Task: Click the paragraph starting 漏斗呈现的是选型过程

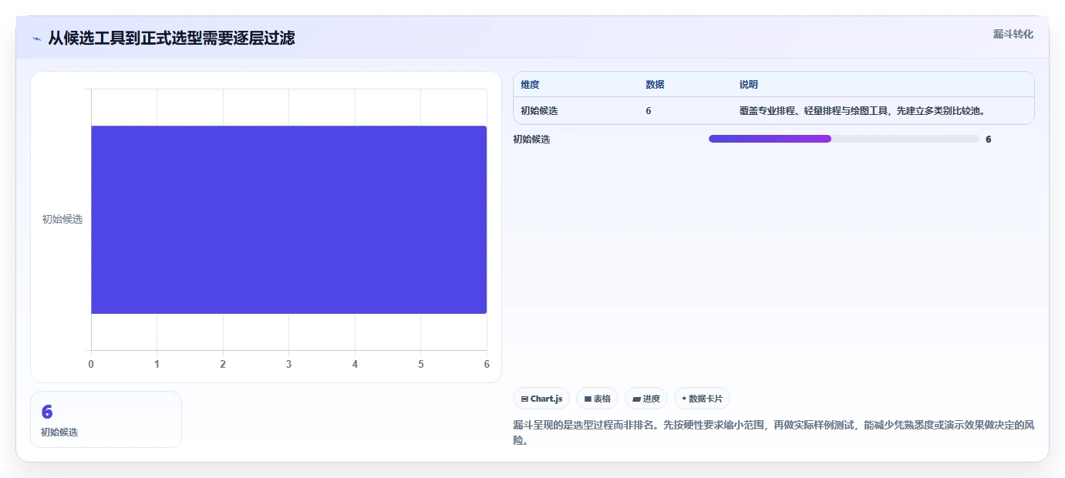Action: pyautogui.click(x=773, y=433)
